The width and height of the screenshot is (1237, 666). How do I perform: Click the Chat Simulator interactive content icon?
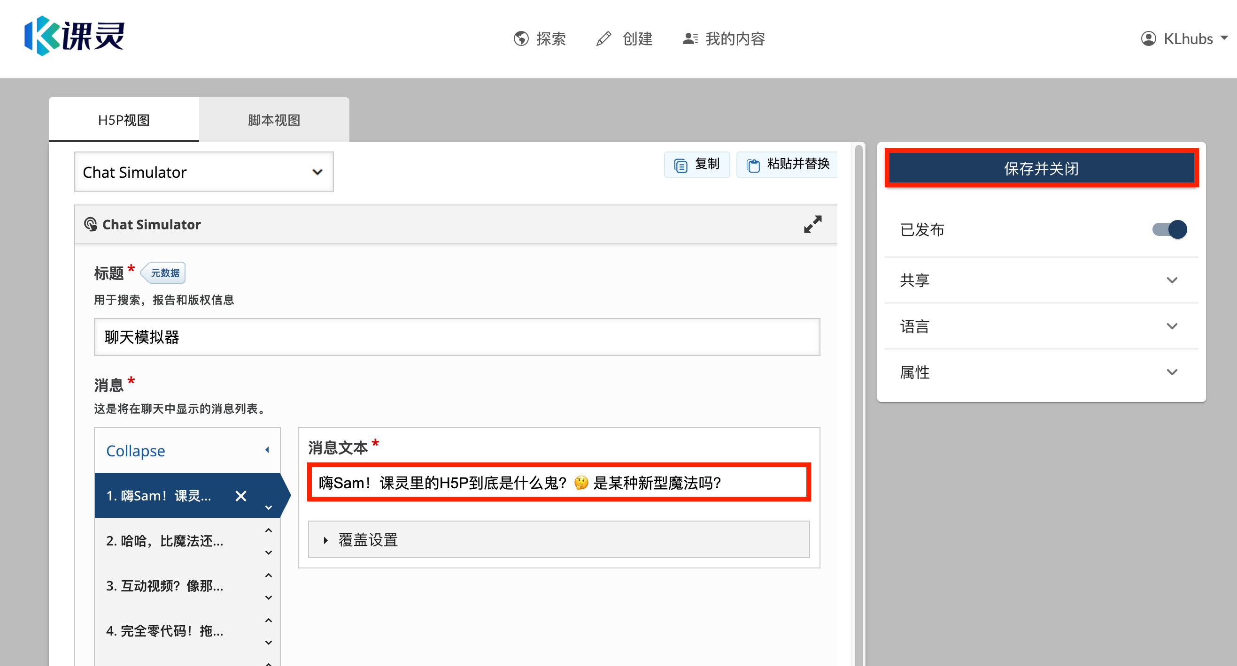(90, 224)
